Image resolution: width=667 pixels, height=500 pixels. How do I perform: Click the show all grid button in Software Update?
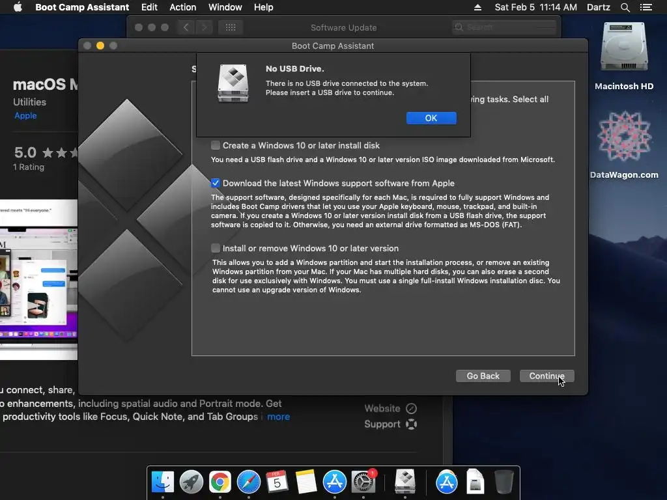click(x=231, y=27)
